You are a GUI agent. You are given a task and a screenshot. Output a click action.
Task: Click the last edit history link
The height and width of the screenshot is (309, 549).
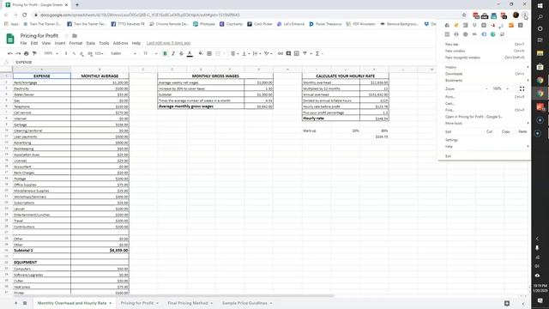click(168, 43)
